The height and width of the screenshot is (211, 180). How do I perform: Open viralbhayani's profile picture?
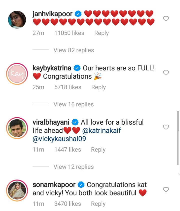coord(17,128)
